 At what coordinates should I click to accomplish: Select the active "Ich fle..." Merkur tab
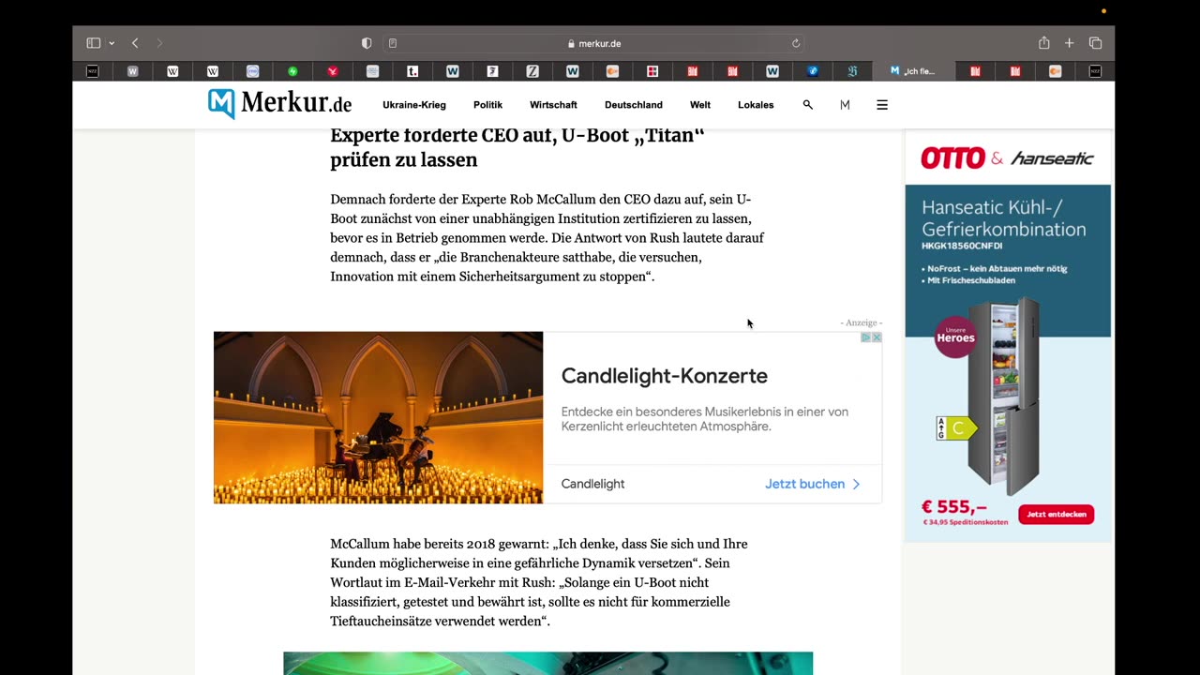pyautogui.click(x=913, y=71)
